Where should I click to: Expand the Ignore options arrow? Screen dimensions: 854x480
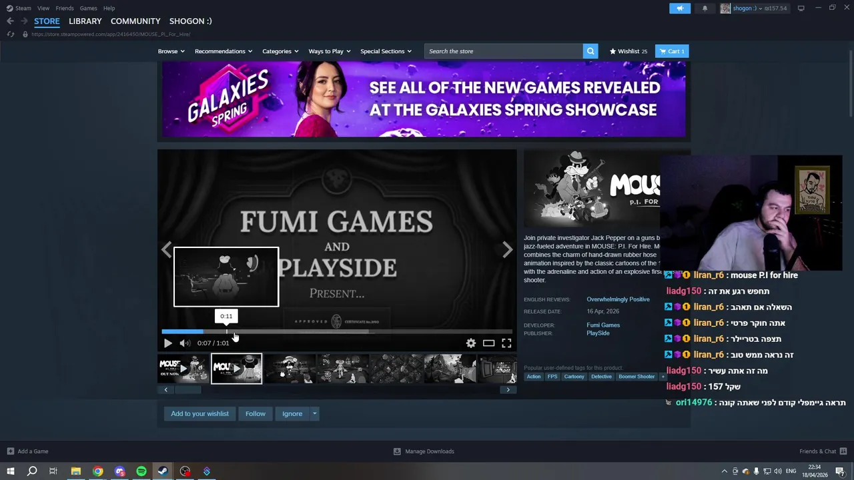pos(314,413)
